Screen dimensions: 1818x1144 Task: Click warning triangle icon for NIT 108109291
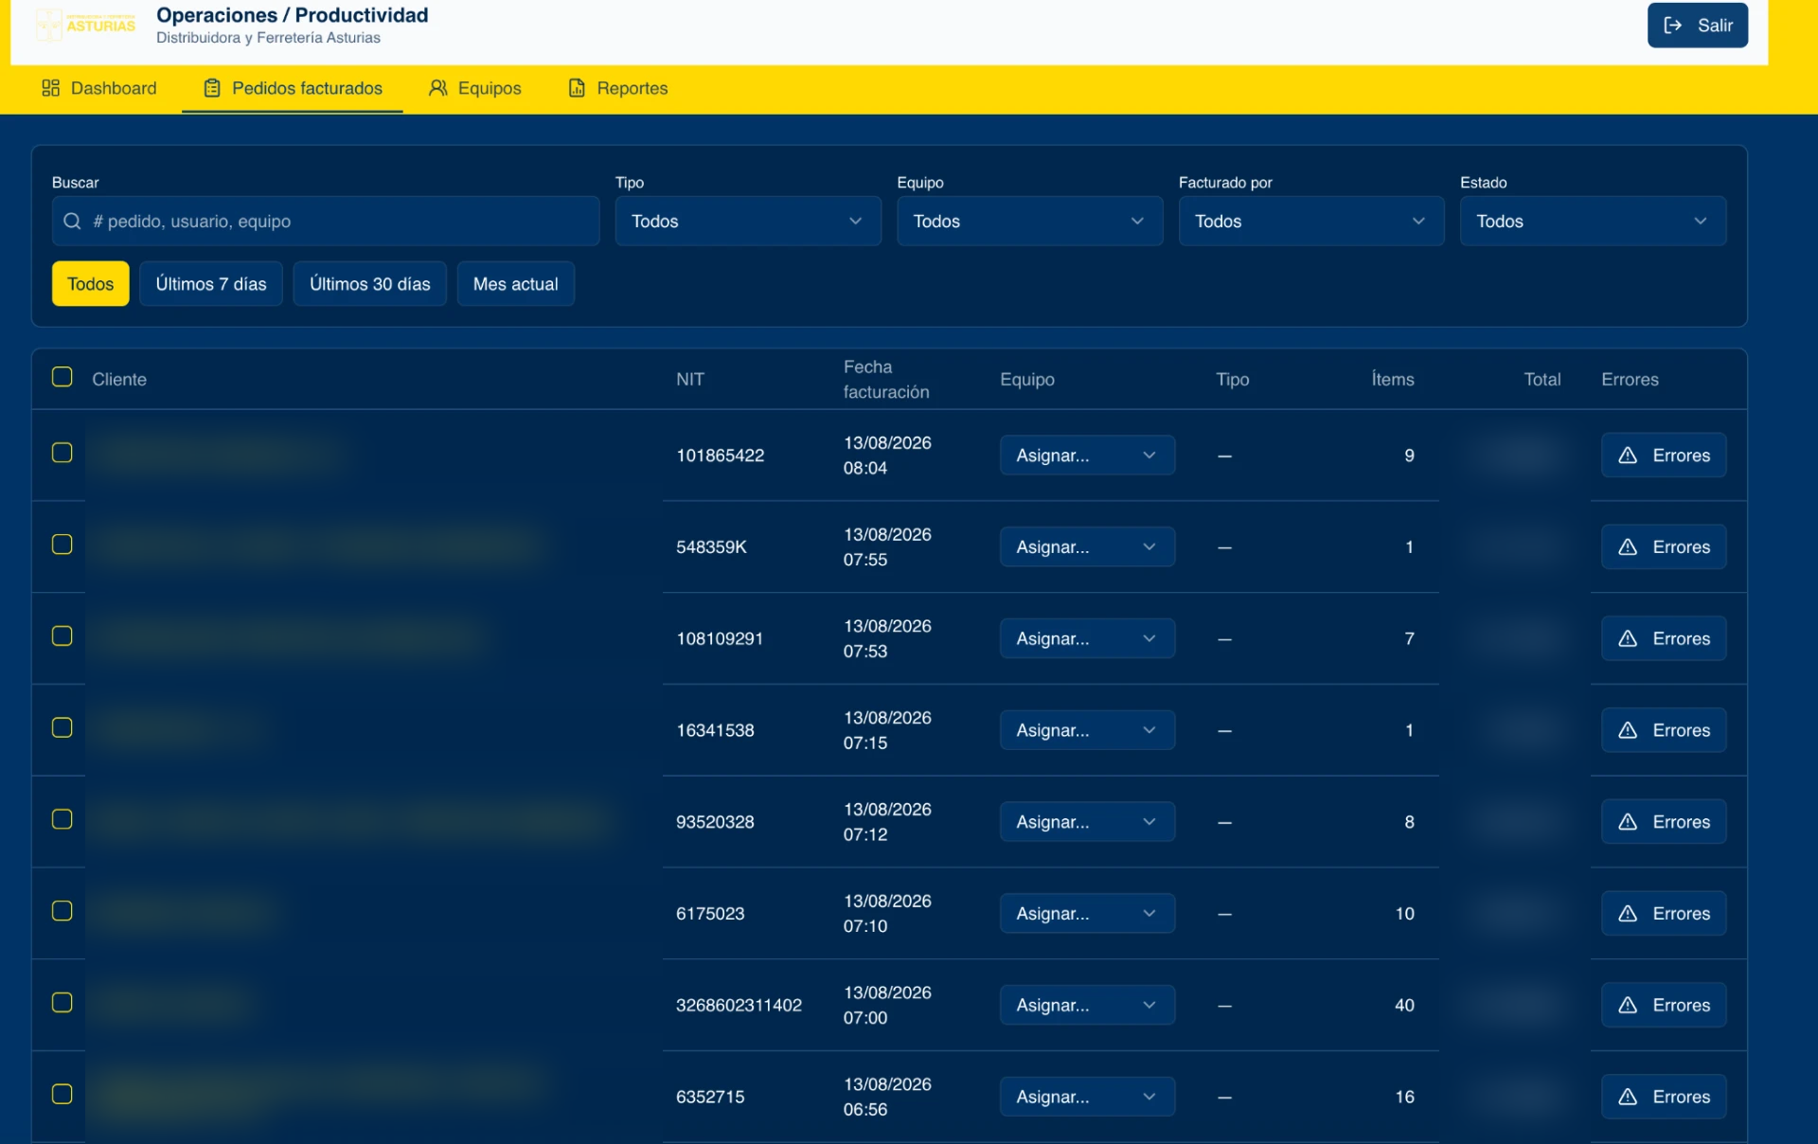[1628, 639]
